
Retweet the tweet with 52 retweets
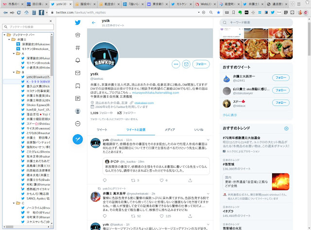pyautogui.click(x=133, y=216)
